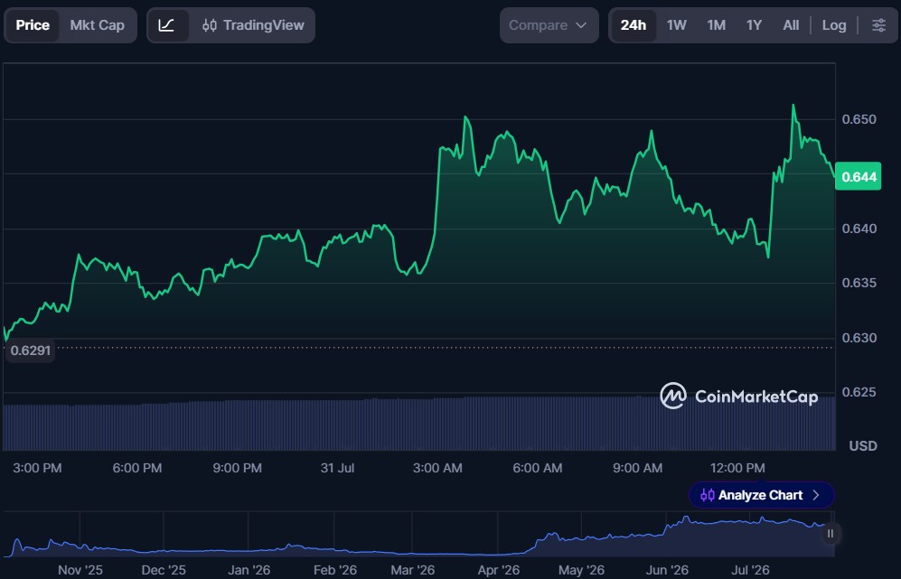Click the 0.650 axis price label

859,119
